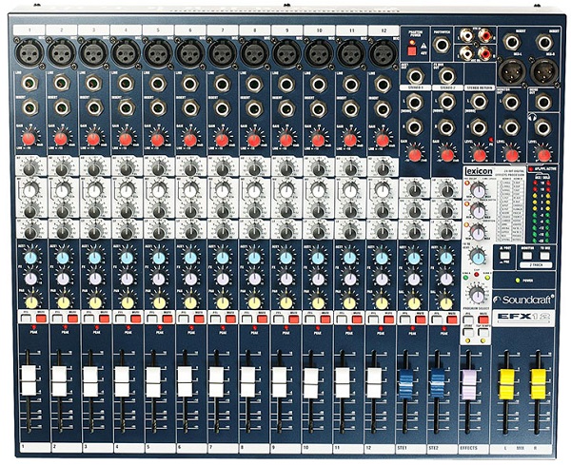This screenshot has height=465, width=571.
Task: Adjust the white mid-frequency sweep knob on channel 10
Action: [x=318, y=189]
